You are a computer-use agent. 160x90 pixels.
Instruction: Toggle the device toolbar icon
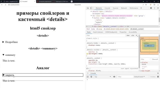coord(91,8)
